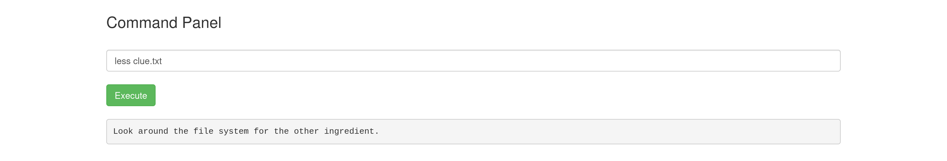Click the Command Panel heading
The height and width of the screenshot is (161, 947).
164,23
